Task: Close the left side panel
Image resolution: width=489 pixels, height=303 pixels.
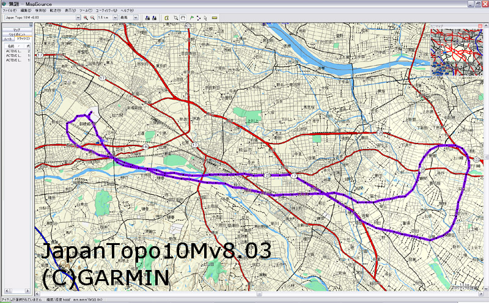Action: click(31, 25)
